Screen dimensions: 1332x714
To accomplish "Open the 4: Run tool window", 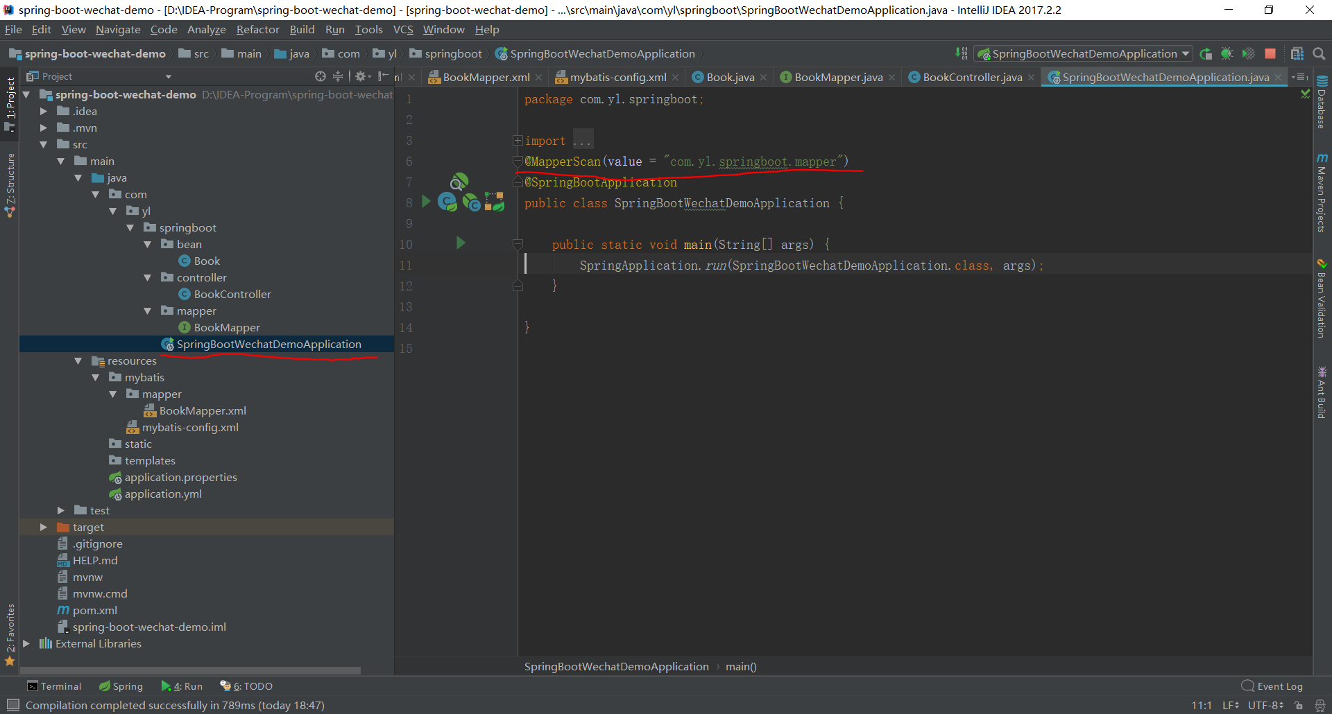I will tap(182, 686).
